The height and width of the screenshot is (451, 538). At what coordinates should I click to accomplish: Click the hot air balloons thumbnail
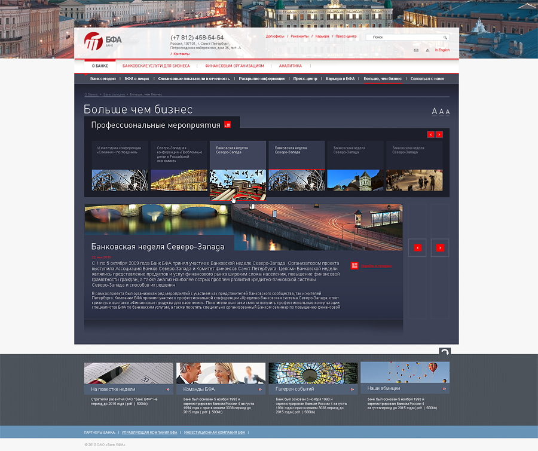(405, 373)
